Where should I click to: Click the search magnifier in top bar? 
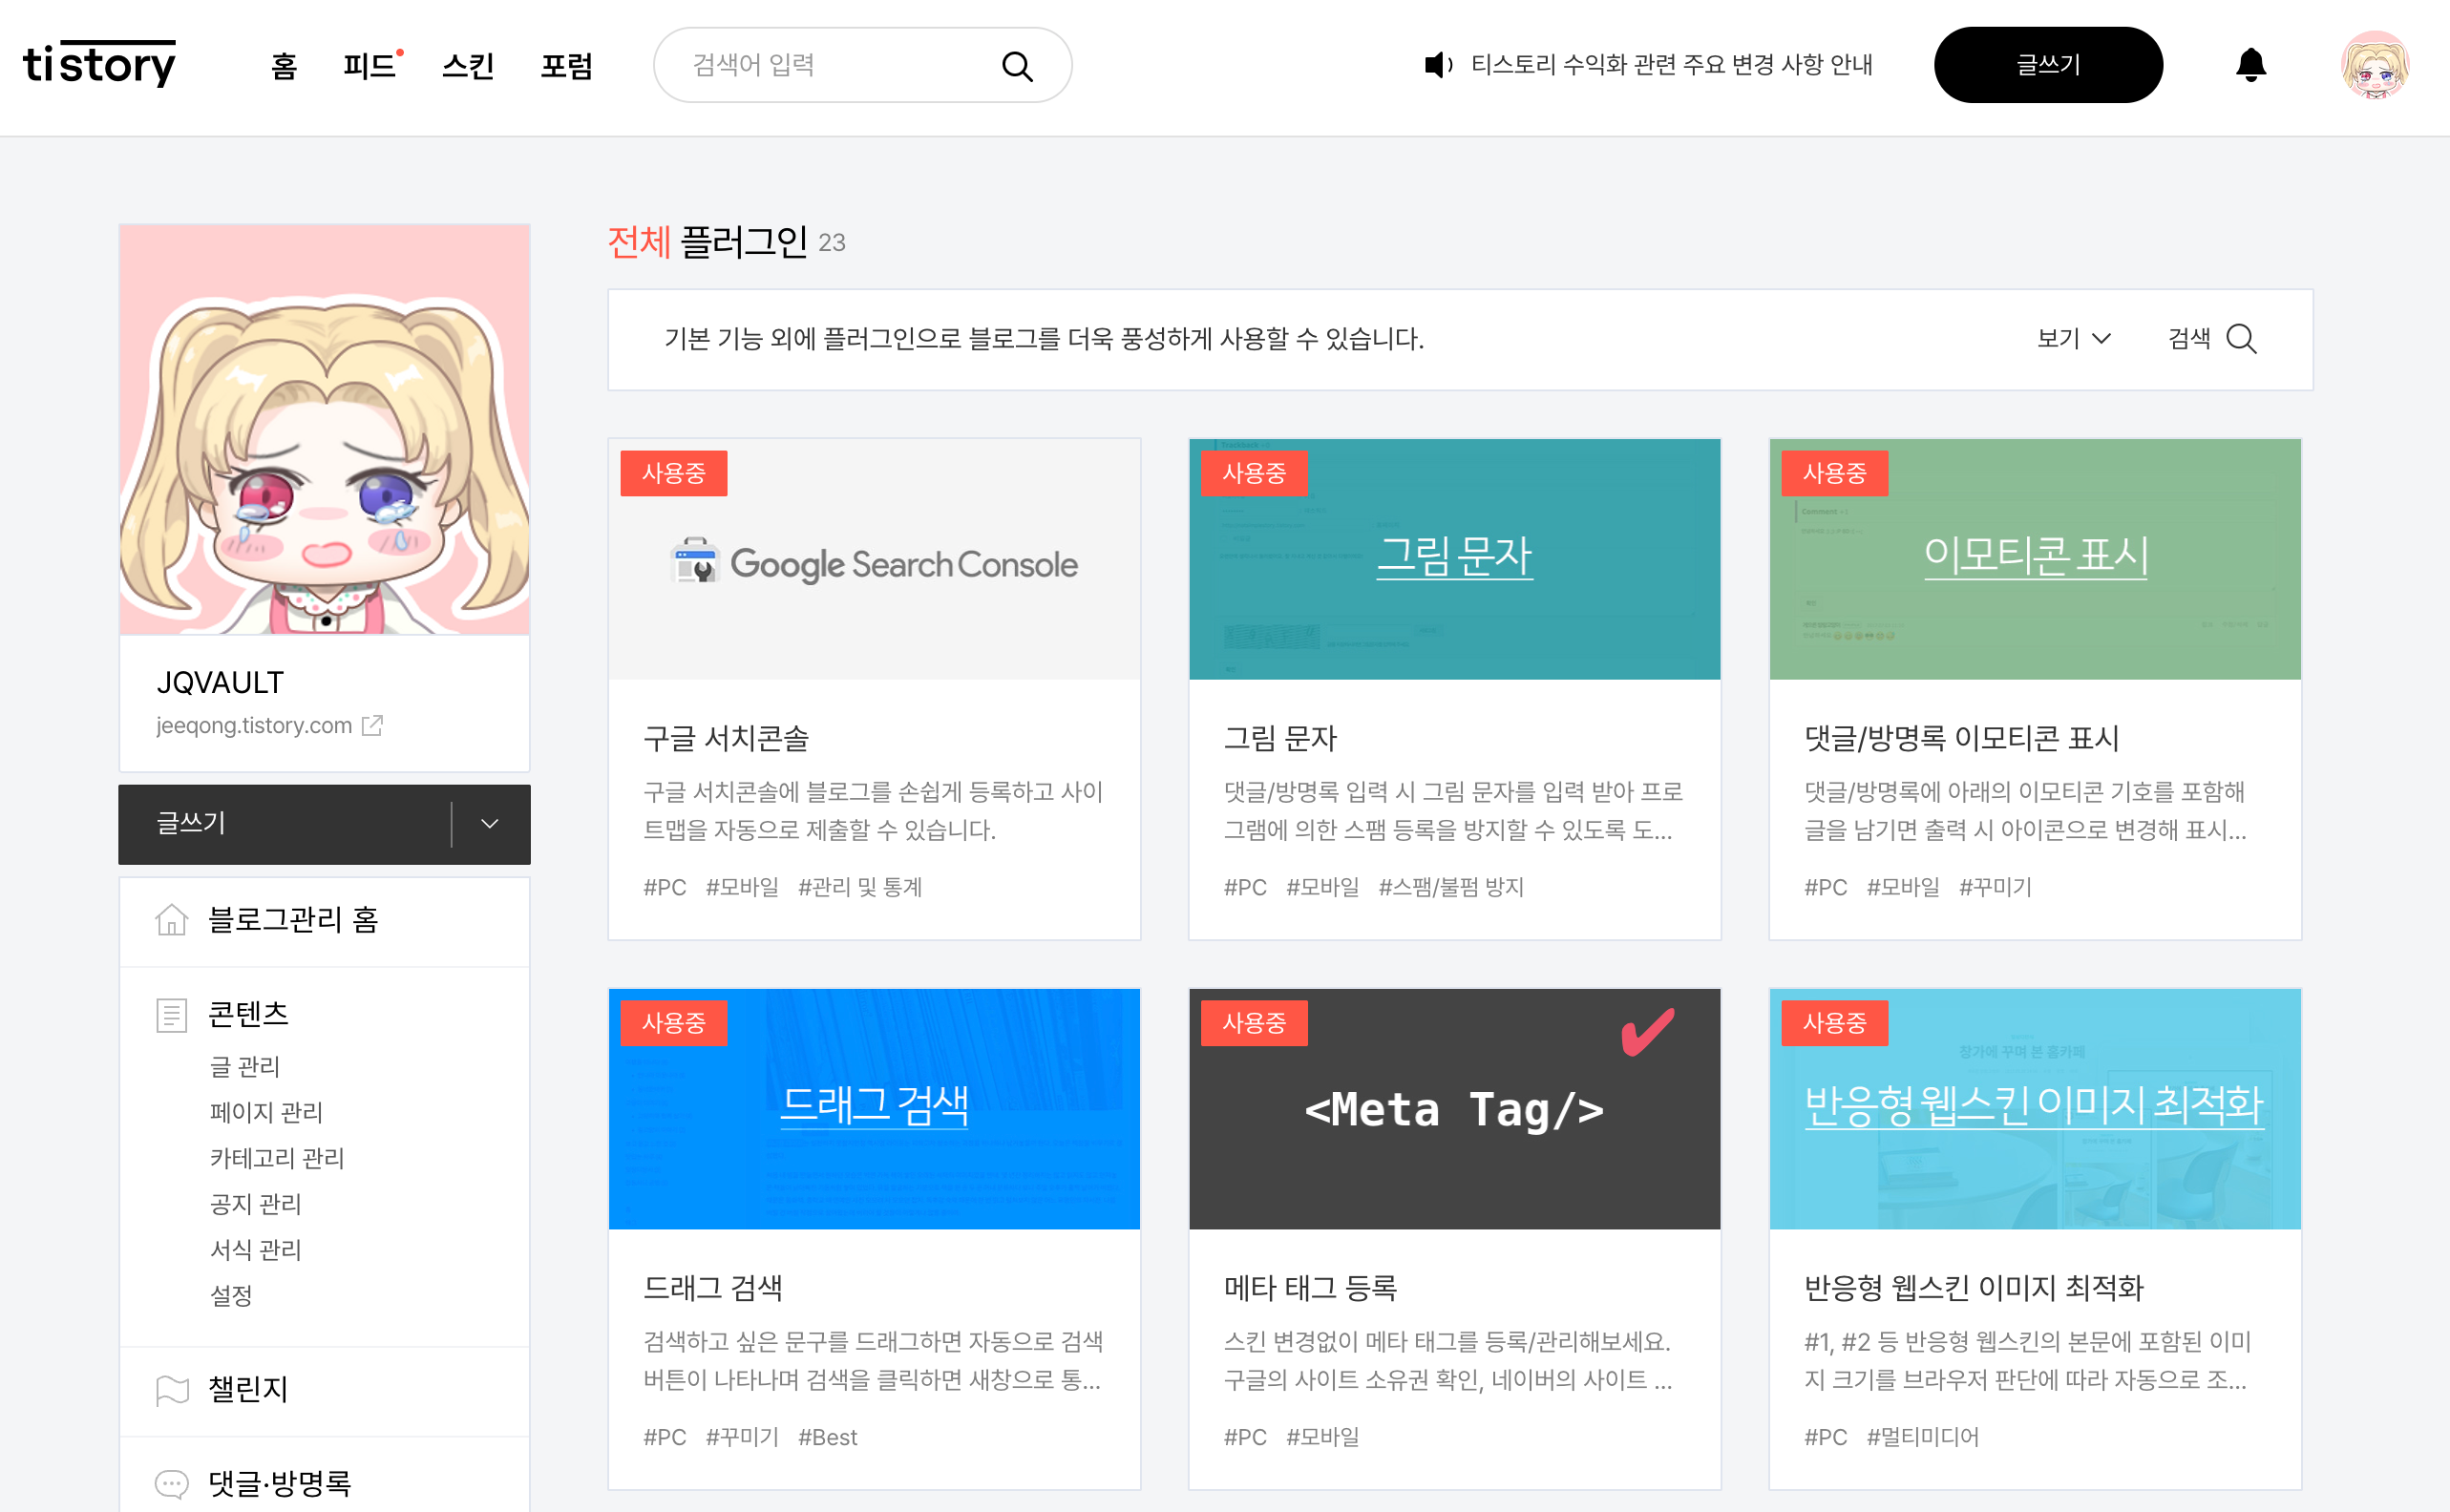coord(1016,66)
